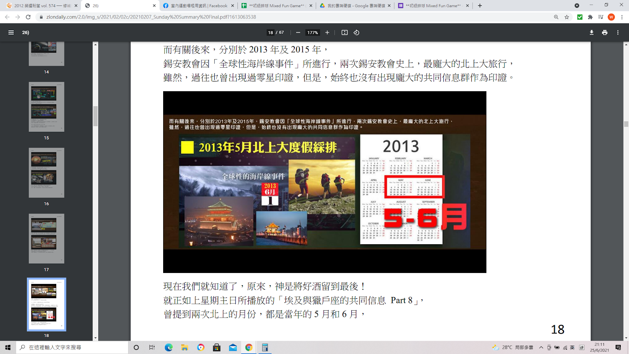Open the page 14 thumbnail
629x354 pixels.
(x=46, y=53)
